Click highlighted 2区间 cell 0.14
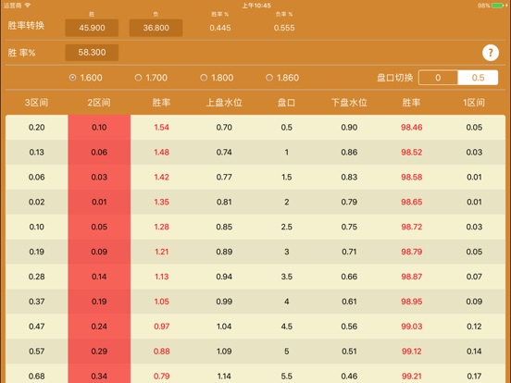Screen dimensions: 511x383 [99, 277]
